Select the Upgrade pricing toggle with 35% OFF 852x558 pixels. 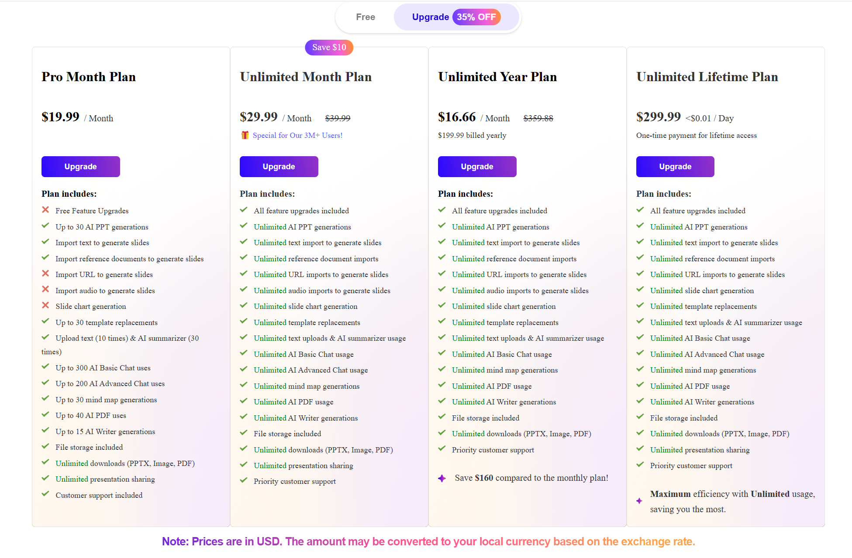pyautogui.click(x=454, y=17)
